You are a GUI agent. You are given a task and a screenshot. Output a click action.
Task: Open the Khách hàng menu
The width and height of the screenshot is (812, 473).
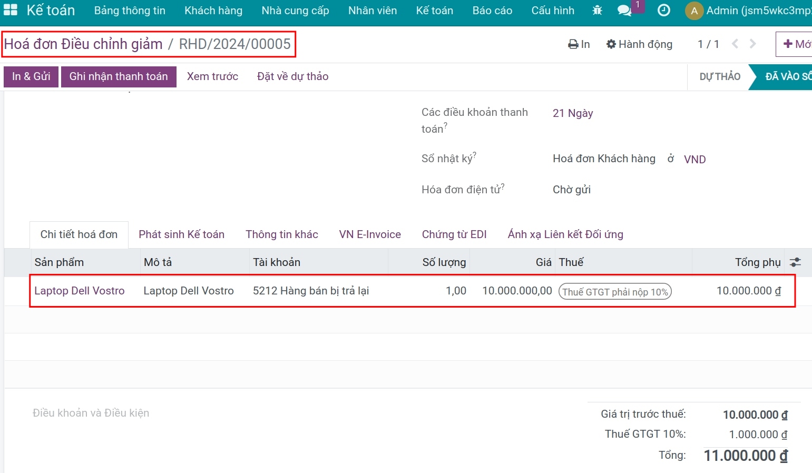pos(213,11)
